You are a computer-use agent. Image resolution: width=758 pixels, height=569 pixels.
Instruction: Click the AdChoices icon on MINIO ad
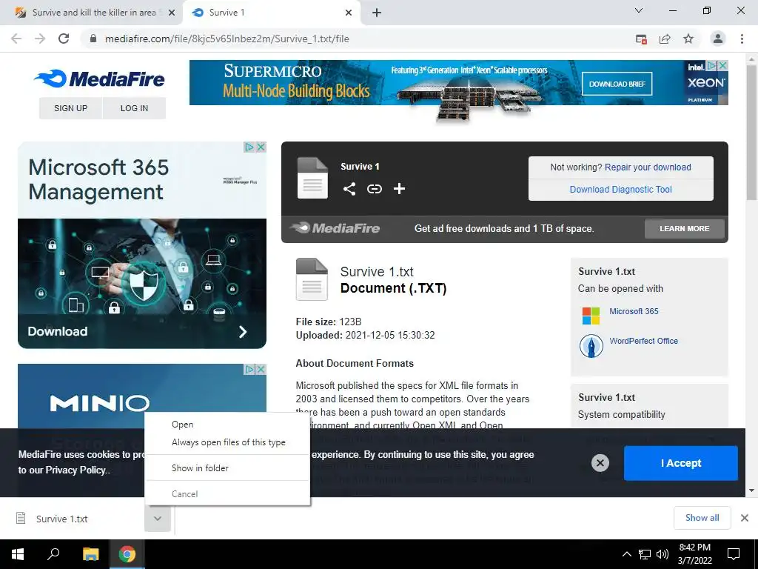click(x=249, y=369)
